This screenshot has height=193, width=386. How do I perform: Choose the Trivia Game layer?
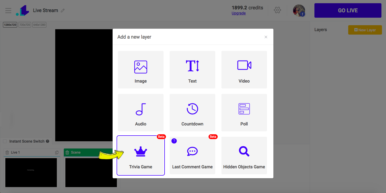point(141,155)
